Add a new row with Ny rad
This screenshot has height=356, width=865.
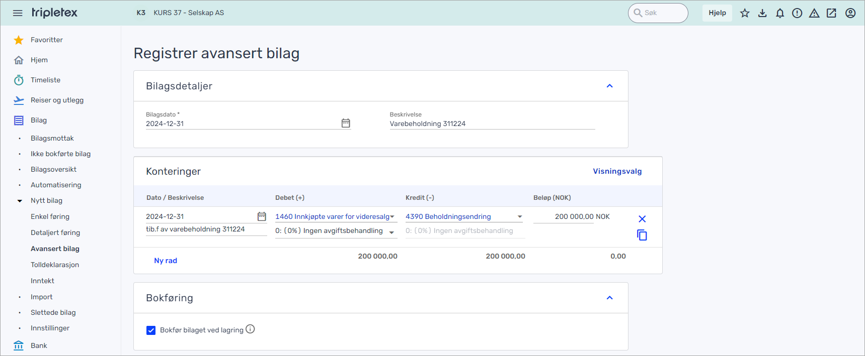pos(166,261)
